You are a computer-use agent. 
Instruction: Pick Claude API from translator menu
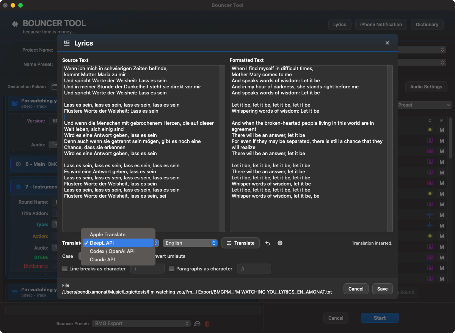[118, 260]
